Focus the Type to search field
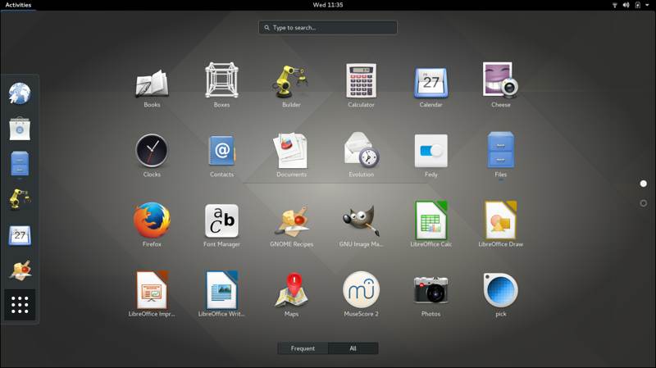 click(x=328, y=28)
